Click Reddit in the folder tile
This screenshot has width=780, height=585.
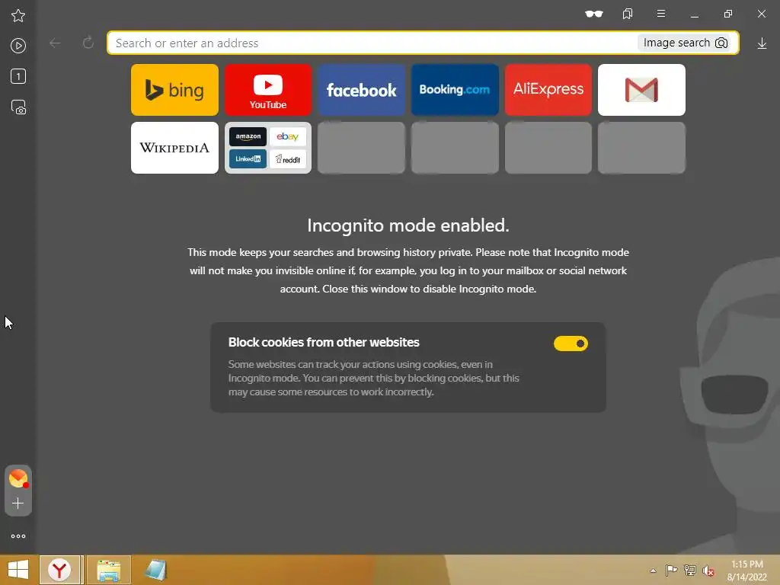pos(287,159)
